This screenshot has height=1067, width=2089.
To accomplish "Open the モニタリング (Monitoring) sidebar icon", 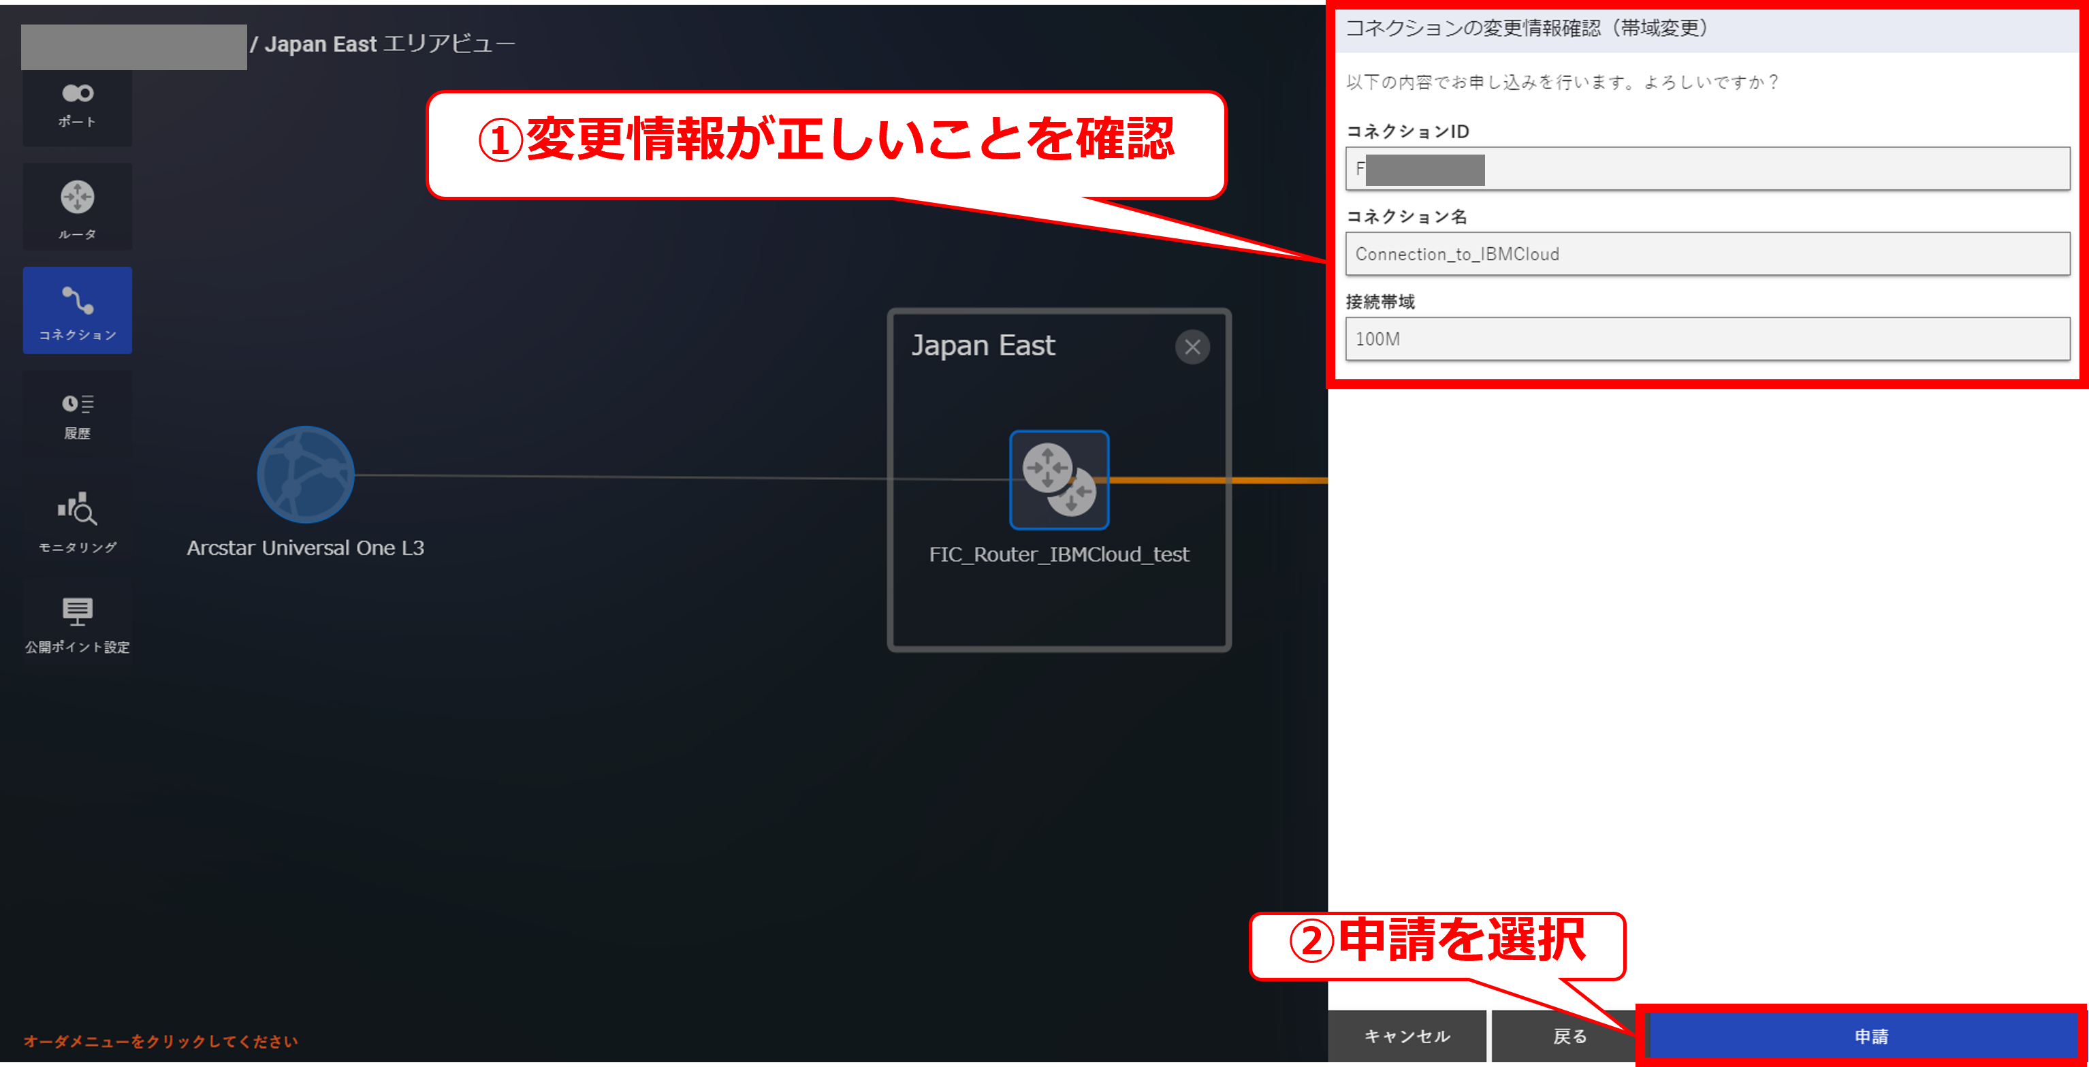I will click(77, 520).
